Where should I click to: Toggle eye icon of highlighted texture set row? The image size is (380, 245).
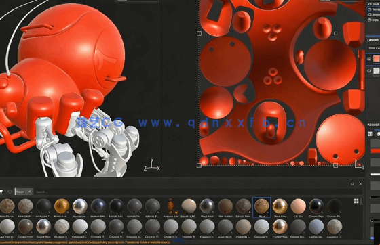tap(370, 9)
